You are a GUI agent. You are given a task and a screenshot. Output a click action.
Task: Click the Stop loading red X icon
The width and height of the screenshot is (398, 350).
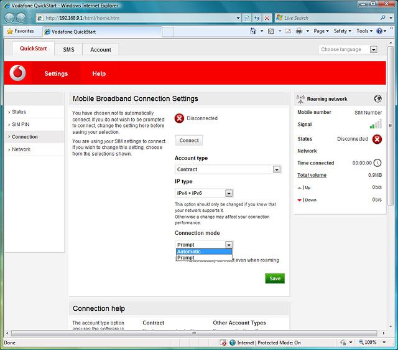click(267, 18)
